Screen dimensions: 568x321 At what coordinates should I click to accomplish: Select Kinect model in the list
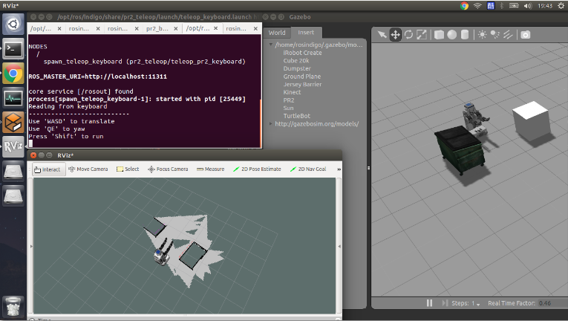[x=292, y=92]
